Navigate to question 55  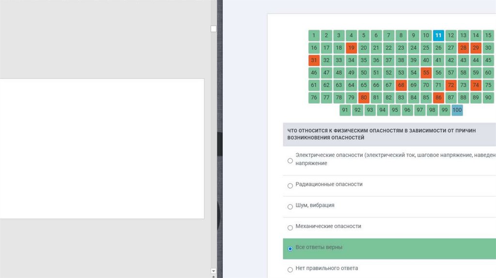(426, 73)
